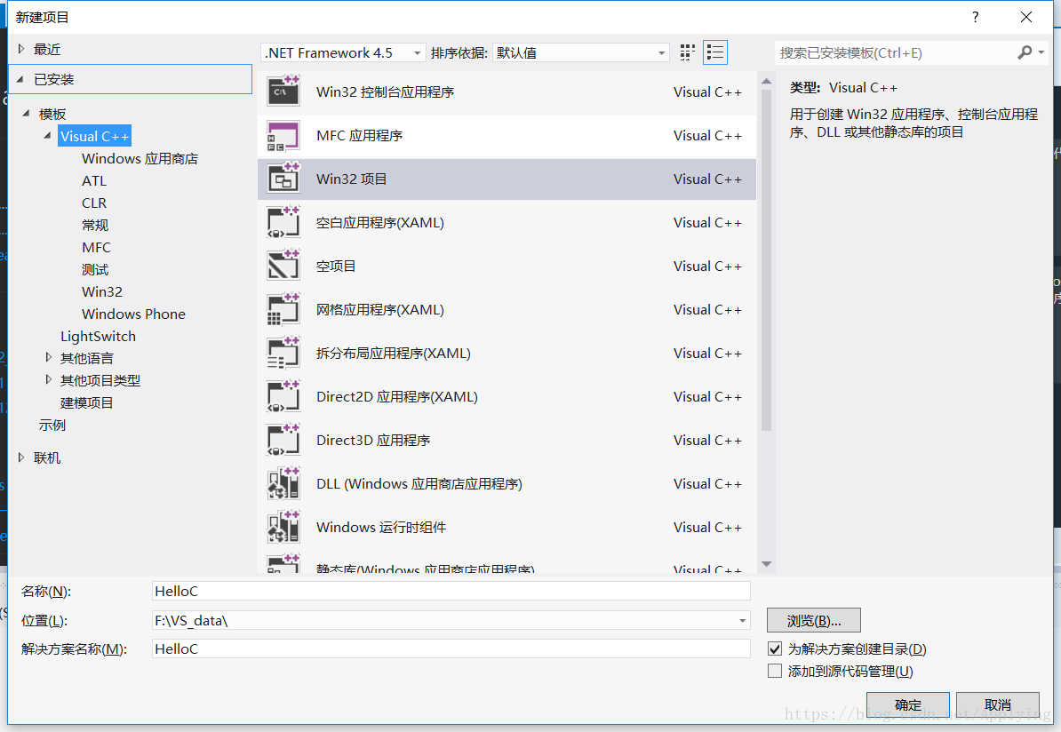Click the Direct3D 应用程序 template icon
The width and height of the screenshot is (1061, 732).
[x=283, y=440]
